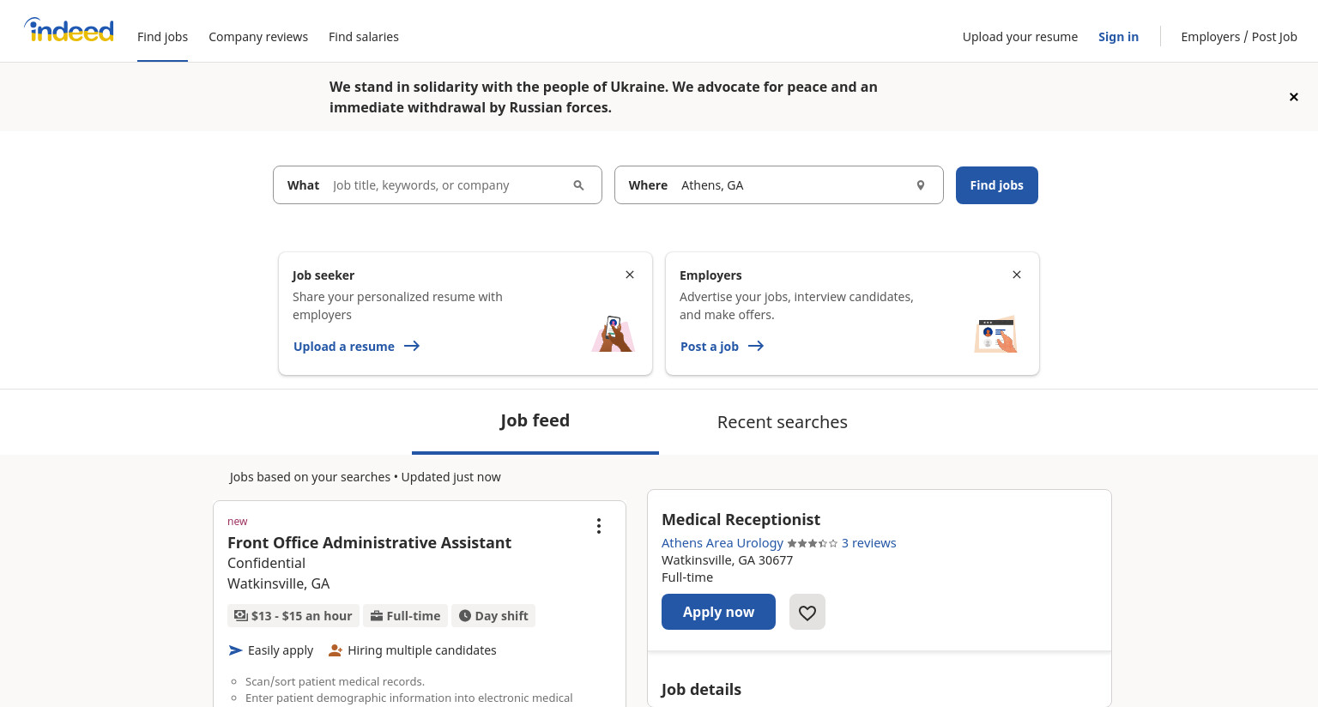Click 'Scan/sort patient medical records.' bullet

click(335, 681)
